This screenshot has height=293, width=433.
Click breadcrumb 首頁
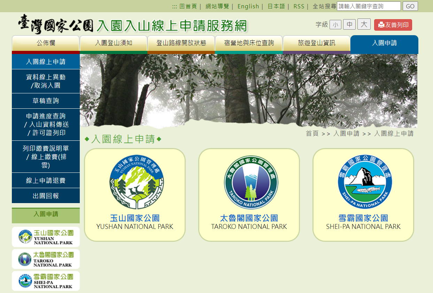tap(312, 133)
